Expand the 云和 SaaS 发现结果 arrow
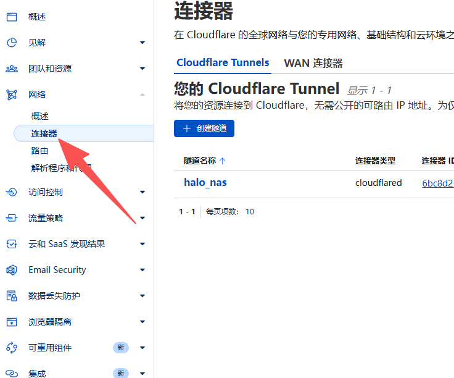Screen dimensions: 454x378 point(142,244)
